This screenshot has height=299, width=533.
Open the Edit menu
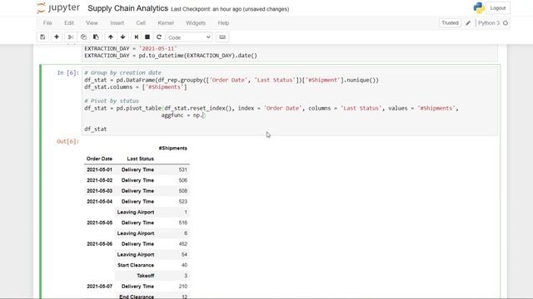(69, 23)
